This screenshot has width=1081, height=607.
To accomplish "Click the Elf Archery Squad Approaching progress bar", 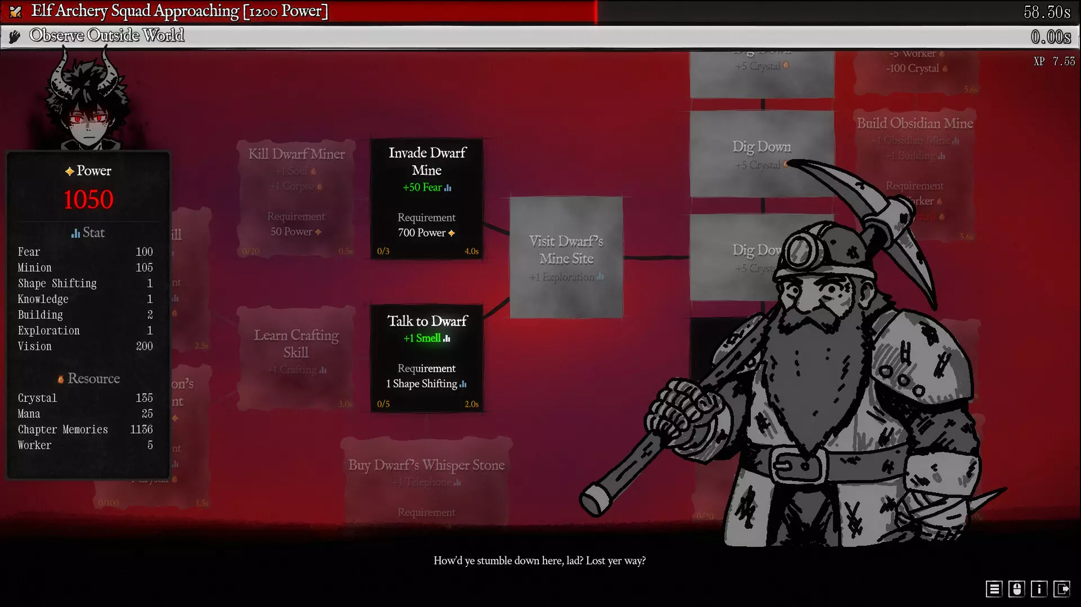I will (540, 11).
